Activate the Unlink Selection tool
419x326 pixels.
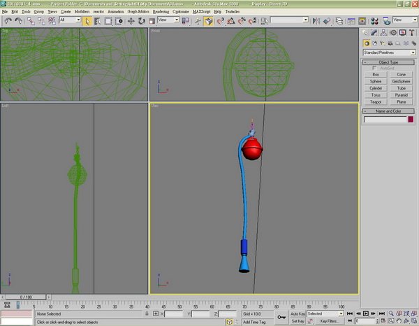(x=41, y=21)
